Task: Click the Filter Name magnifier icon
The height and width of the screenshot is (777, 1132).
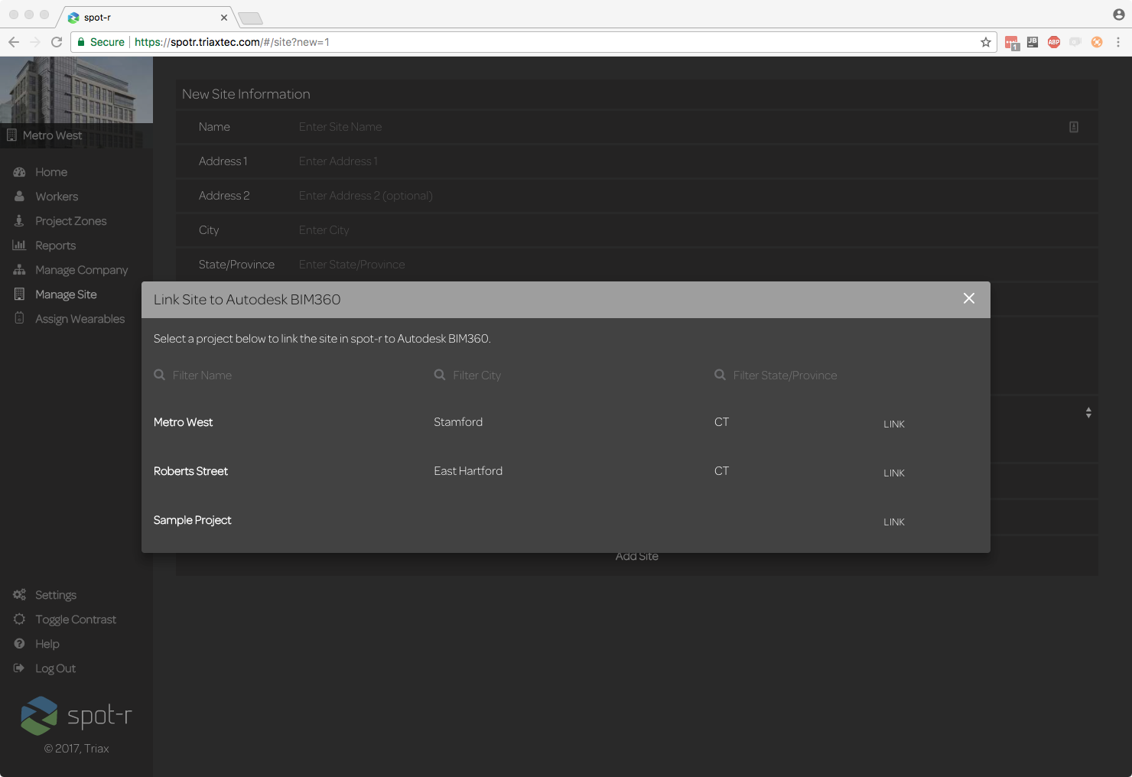Action: [x=160, y=375]
